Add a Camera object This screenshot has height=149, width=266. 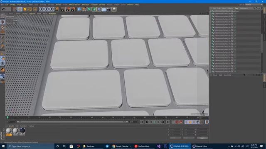pyautogui.click(x=109, y=9)
